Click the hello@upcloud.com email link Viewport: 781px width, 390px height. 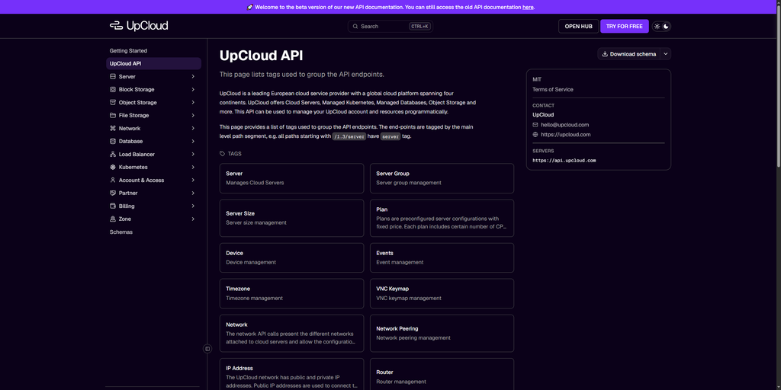pyautogui.click(x=565, y=125)
